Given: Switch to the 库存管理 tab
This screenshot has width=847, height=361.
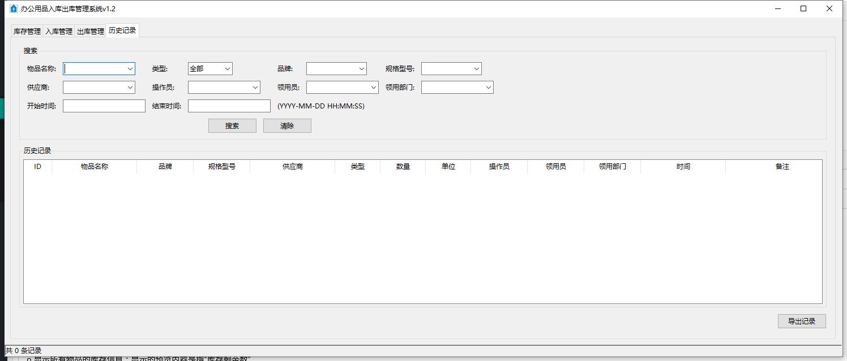Looking at the screenshot, I should pyautogui.click(x=27, y=32).
